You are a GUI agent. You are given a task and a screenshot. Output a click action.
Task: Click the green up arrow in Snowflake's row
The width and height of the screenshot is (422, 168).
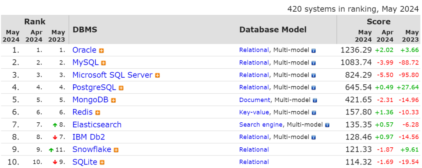(51, 150)
